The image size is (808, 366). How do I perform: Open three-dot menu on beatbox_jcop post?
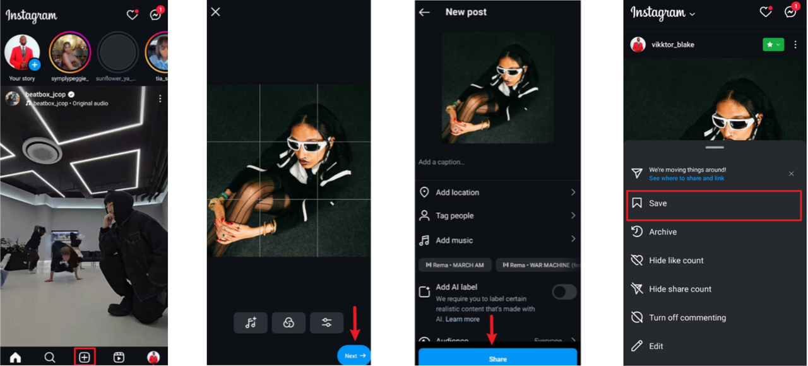(160, 98)
